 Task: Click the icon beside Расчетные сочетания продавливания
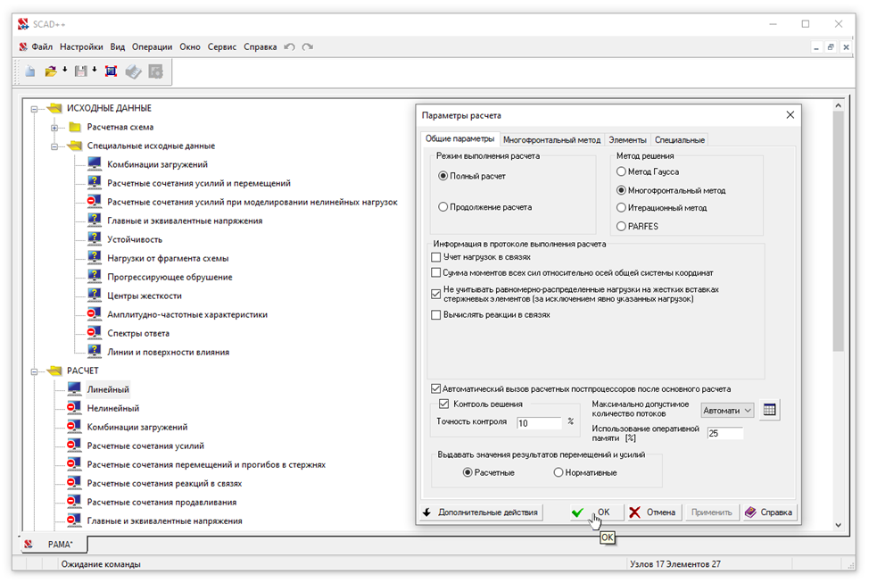74,502
